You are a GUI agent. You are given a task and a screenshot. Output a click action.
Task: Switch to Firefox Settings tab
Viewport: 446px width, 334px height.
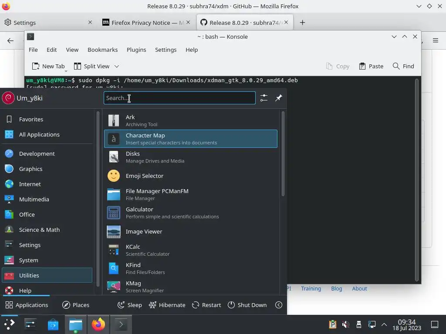point(48,23)
